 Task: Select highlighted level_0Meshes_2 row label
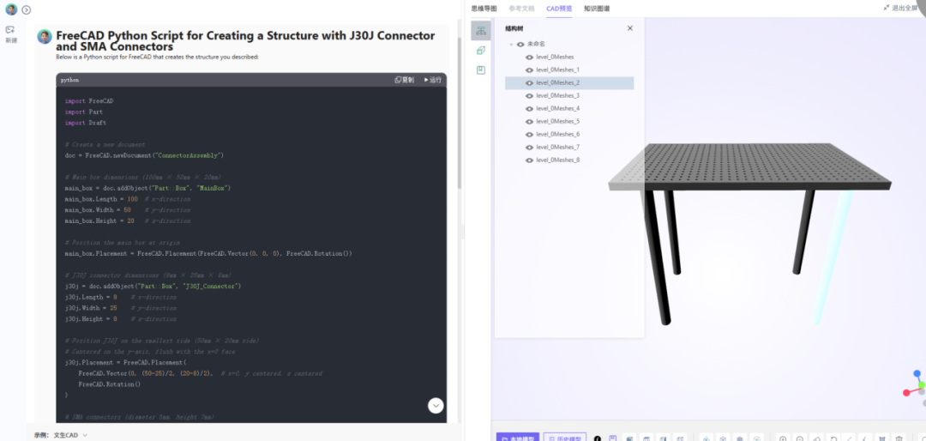click(557, 83)
